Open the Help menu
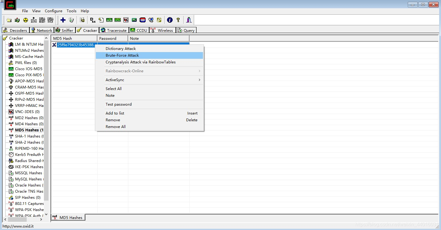Viewport: 441px width, 230px height. coord(85,11)
